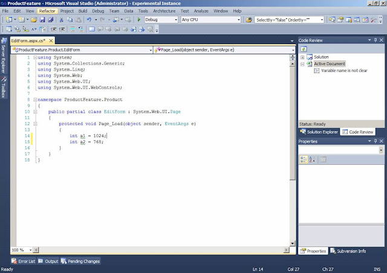
Task: Collapse the Active Document node
Action: coord(302,64)
